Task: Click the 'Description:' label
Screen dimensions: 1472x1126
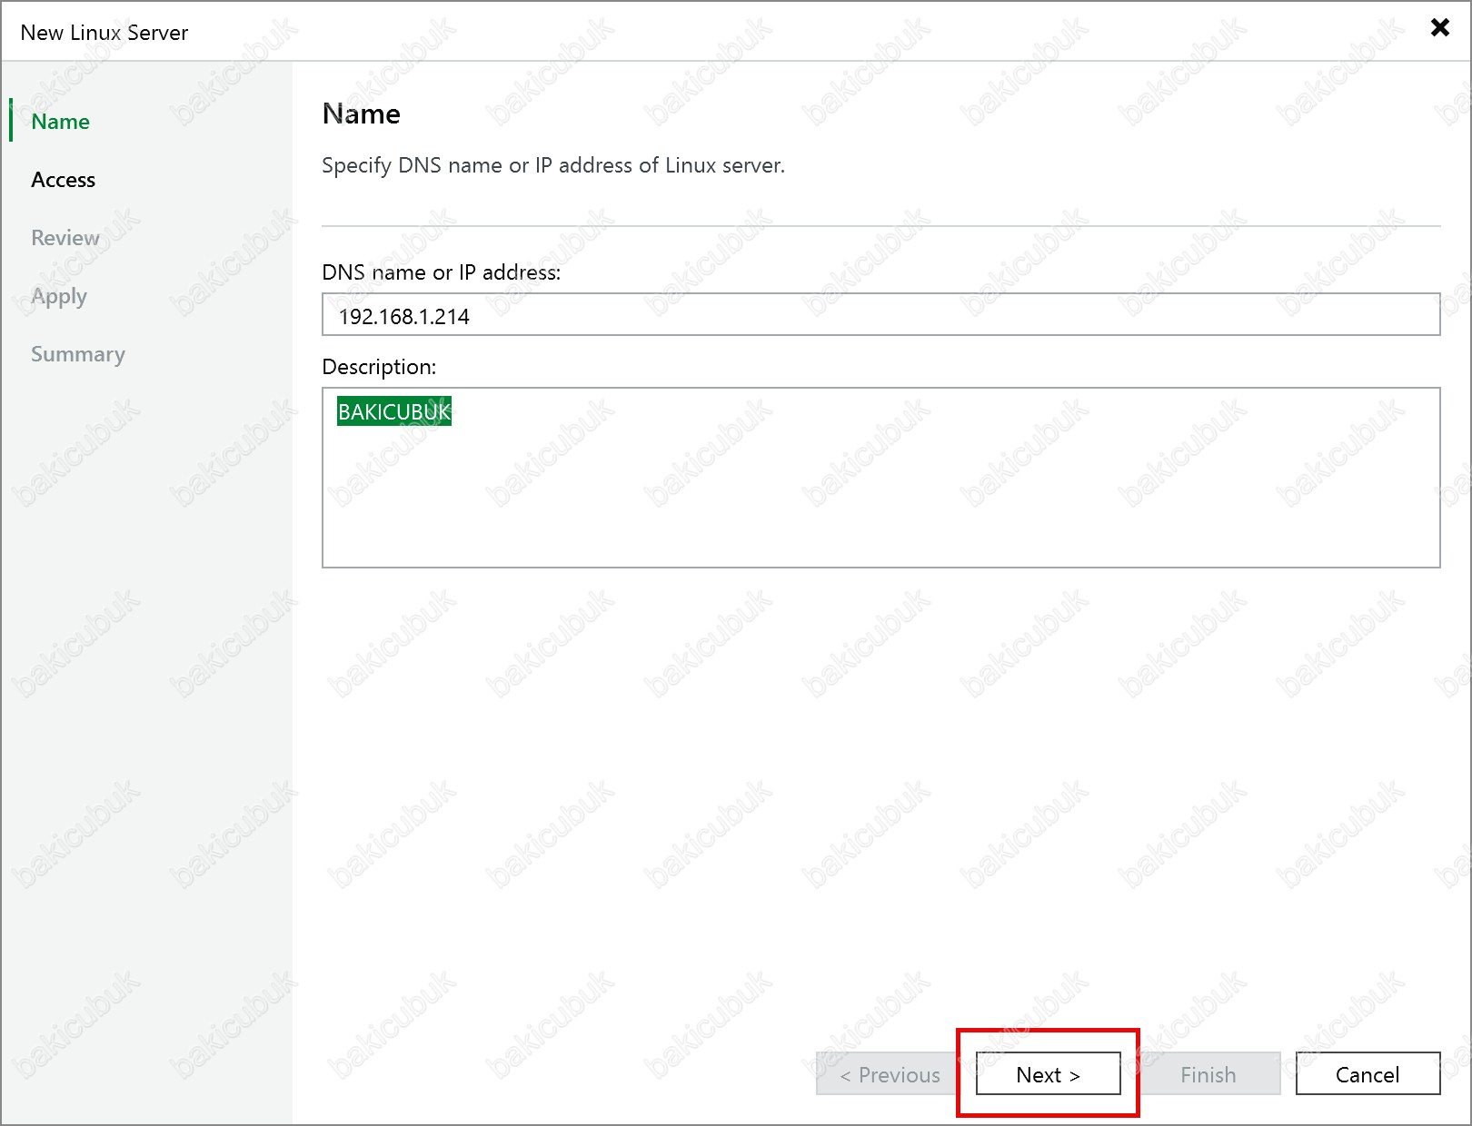Action: pos(379,367)
